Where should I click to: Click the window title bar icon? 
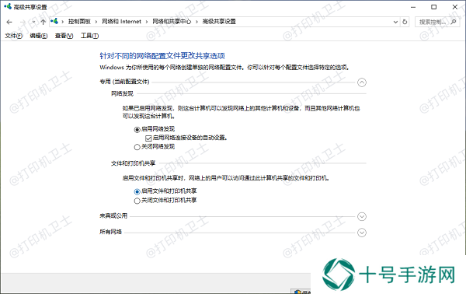pyautogui.click(x=8, y=6)
